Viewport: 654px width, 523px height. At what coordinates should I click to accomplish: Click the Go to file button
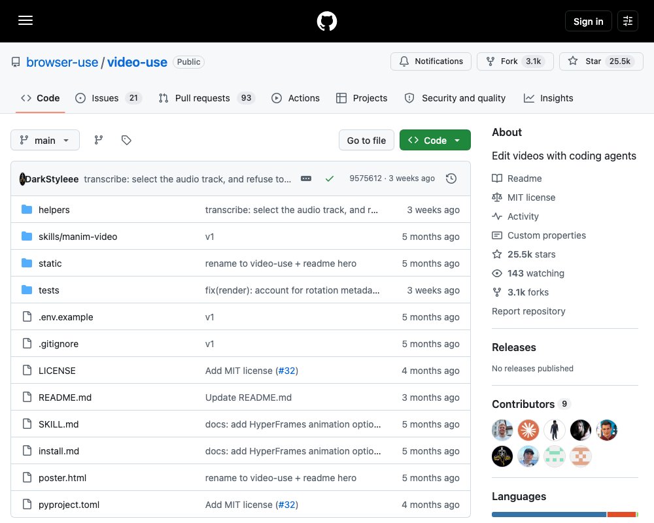(366, 140)
